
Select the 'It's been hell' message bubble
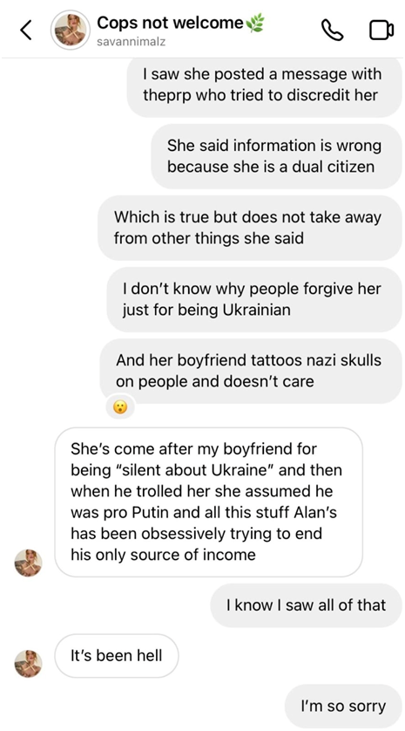[117, 655]
